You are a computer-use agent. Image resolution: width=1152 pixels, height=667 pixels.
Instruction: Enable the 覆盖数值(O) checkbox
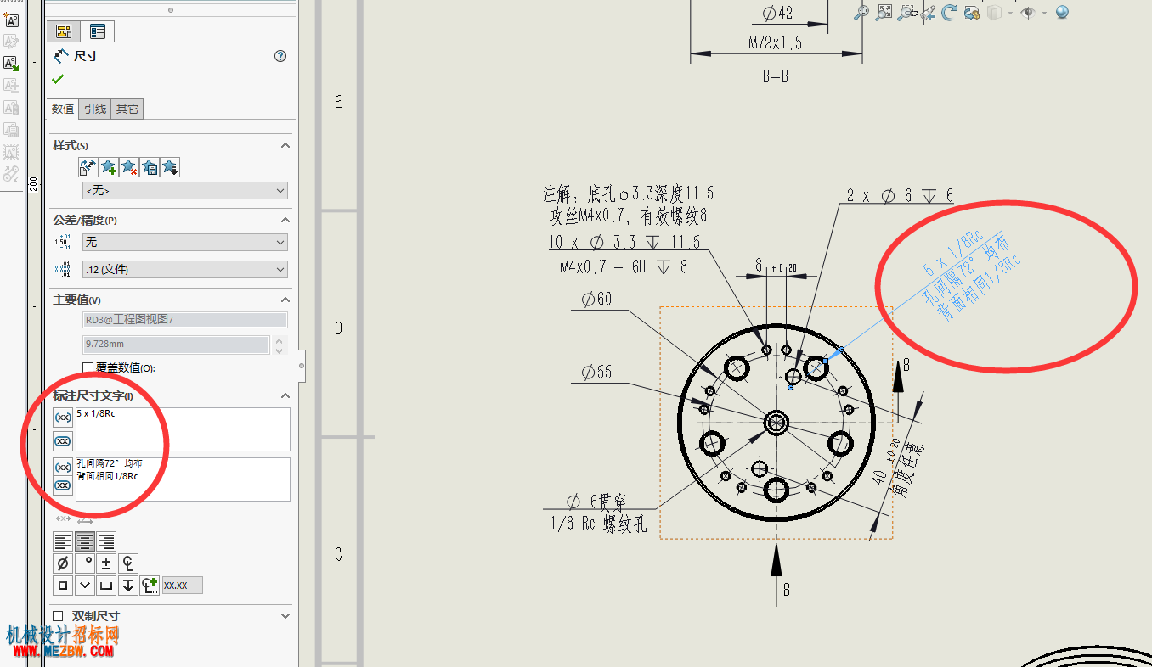(88, 368)
